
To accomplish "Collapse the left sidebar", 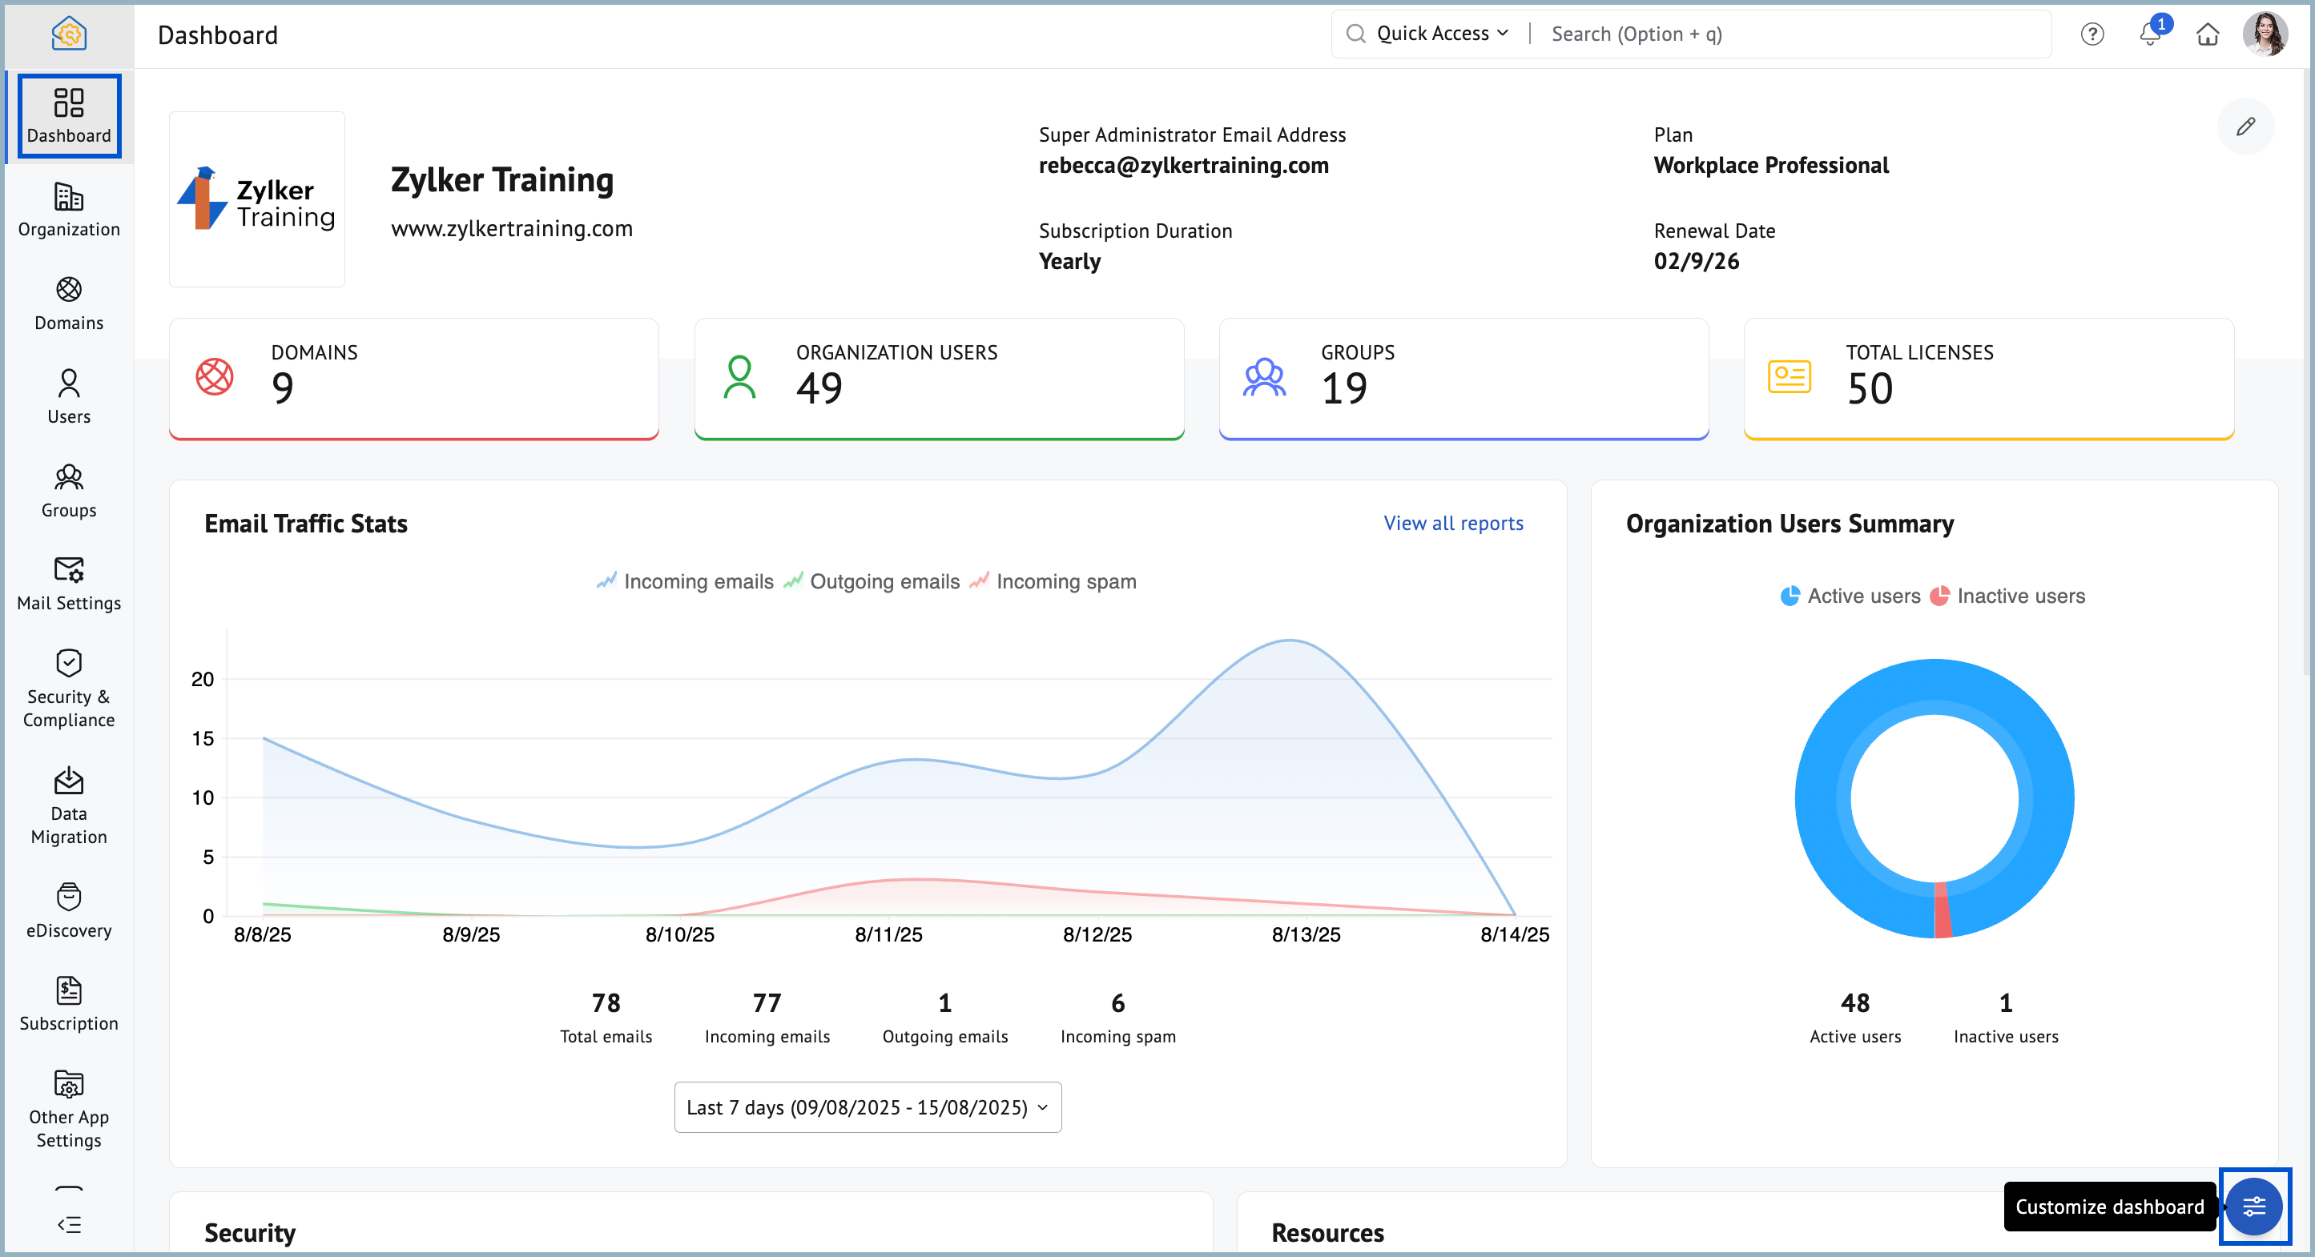I will click(68, 1223).
